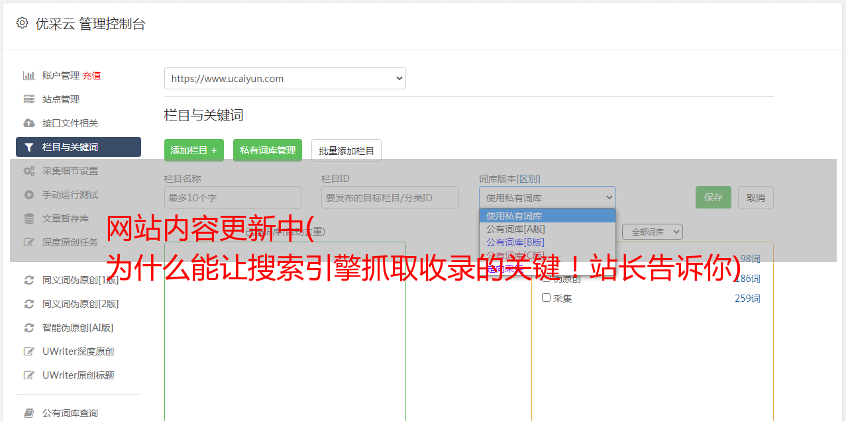Click the 优采云 管理控制台 title
The height and width of the screenshot is (421, 846).
point(90,24)
